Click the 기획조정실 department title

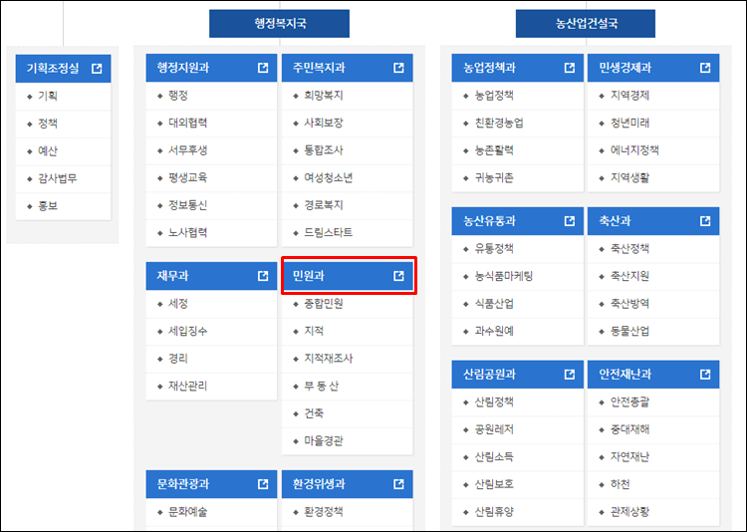(x=53, y=69)
